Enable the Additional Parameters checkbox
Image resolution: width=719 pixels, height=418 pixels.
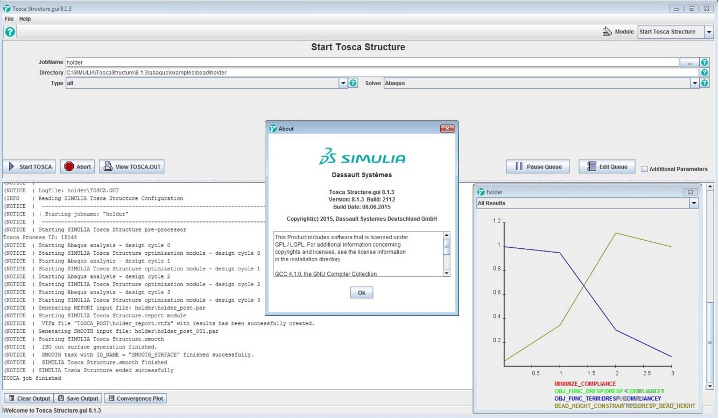[x=645, y=169]
